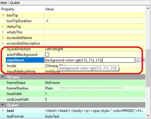Image resolution: width=151 pixels, height=119 pixels.
Task: Click the text property HTML value
Action: pyautogui.click(x=94, y=111)
